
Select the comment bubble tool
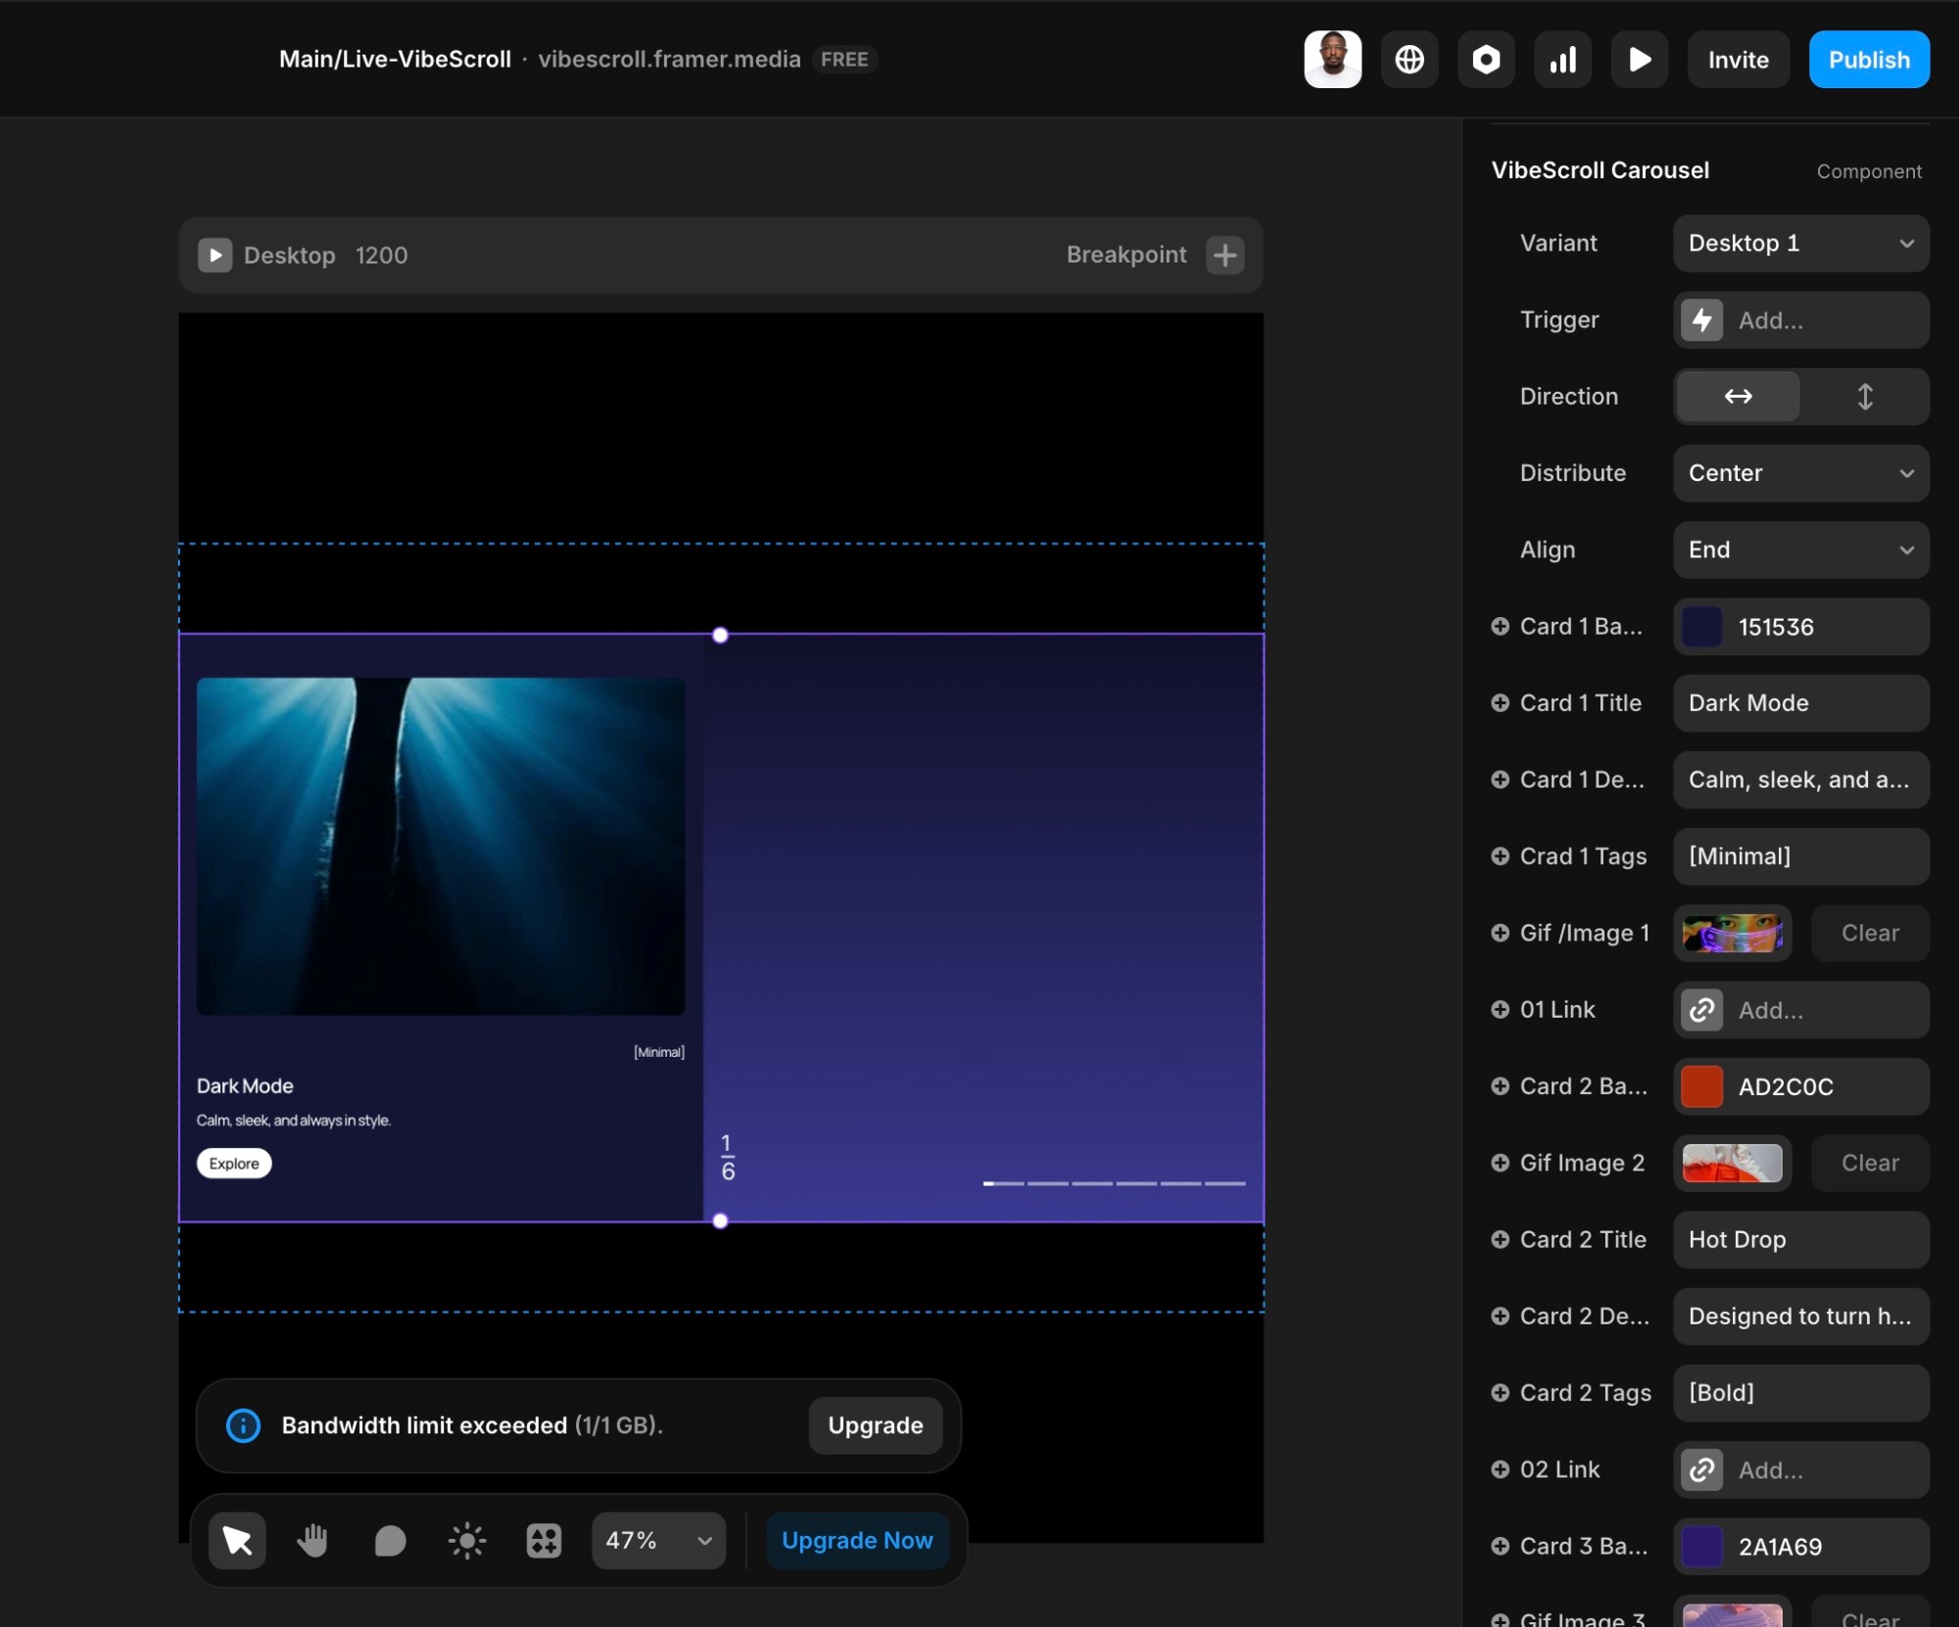[390, 1541]
